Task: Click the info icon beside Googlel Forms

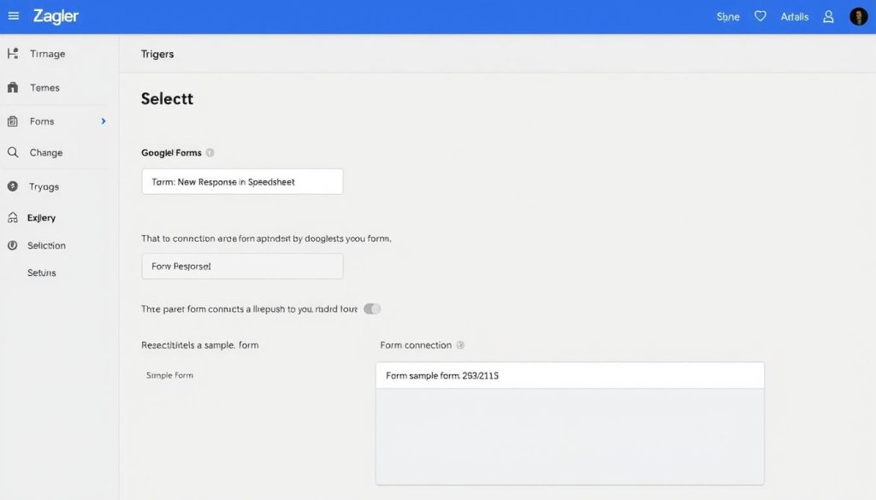Action: click(x=210, y=153)
